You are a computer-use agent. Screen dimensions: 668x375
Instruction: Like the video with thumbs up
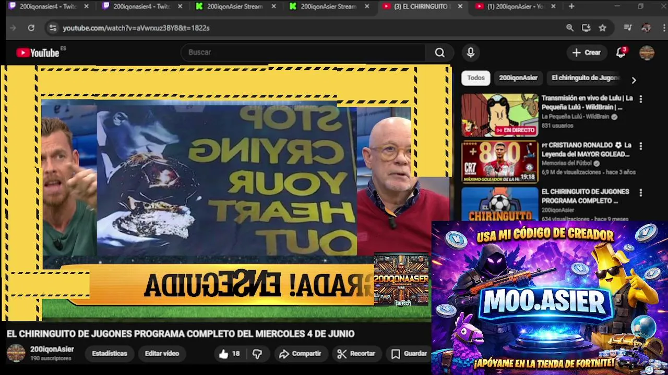(229, 354)
